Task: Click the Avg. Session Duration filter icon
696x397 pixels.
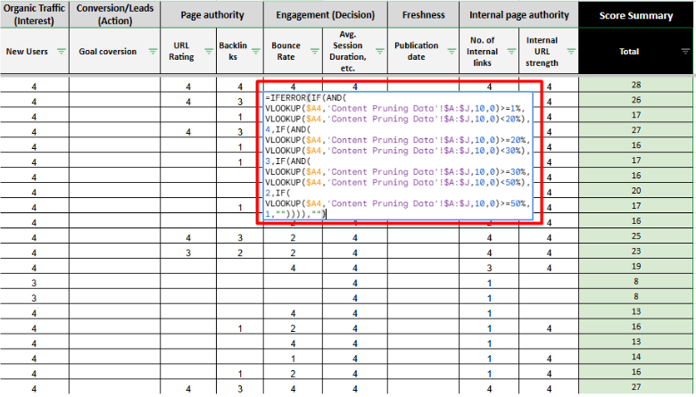Action: (378, 52)
